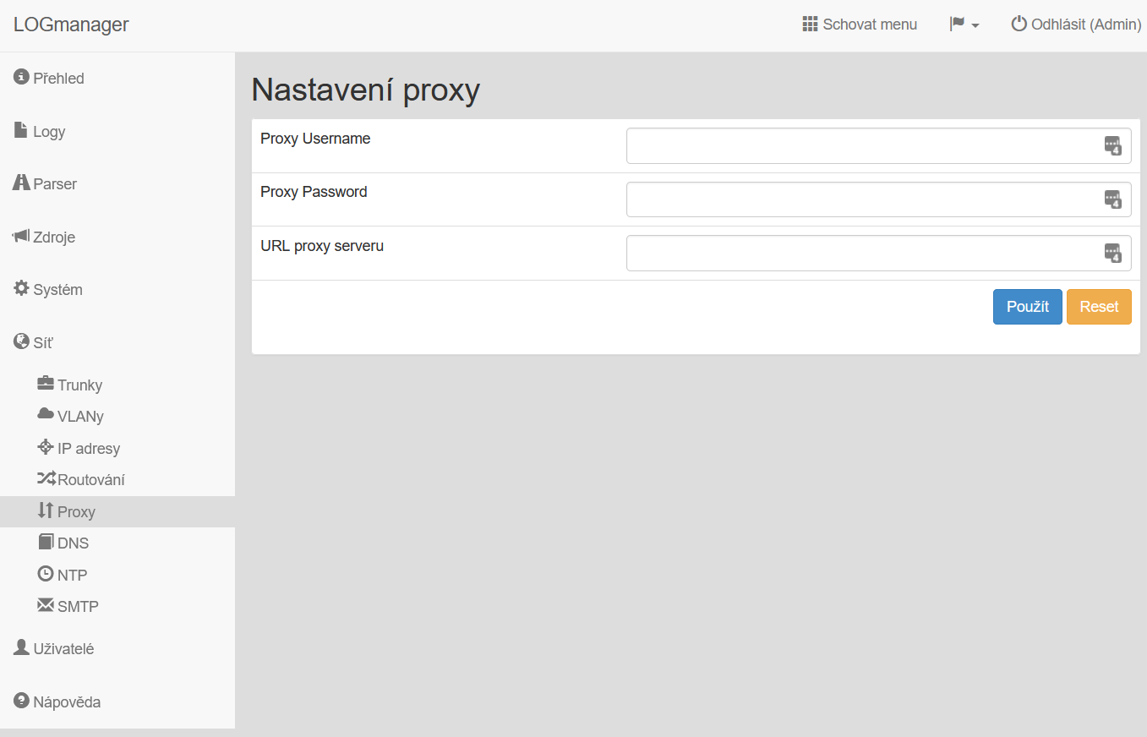Click the Proxy Username label
The image size is (1147, 737).
(x=315, y=139)
